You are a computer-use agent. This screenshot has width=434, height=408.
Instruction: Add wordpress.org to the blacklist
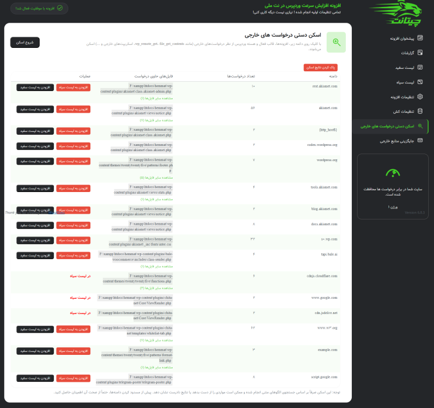point(73,161)
